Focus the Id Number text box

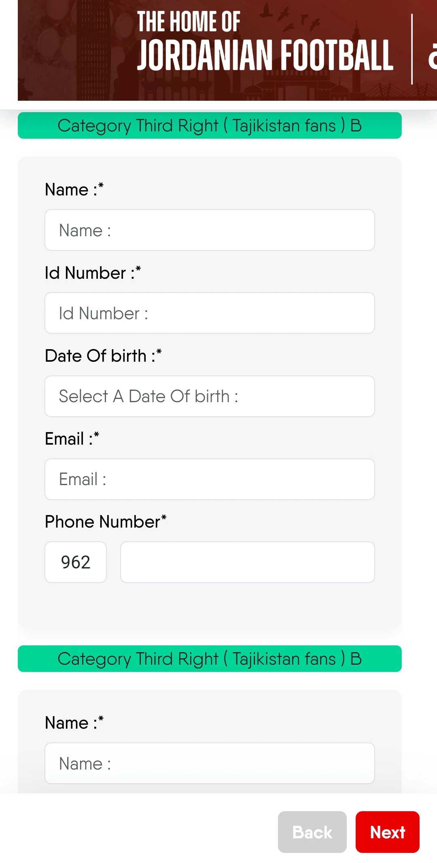tap(210, 313)
